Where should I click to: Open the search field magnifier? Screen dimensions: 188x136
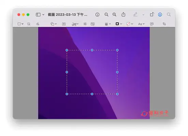pyautogui.click(x=169, y=15)
